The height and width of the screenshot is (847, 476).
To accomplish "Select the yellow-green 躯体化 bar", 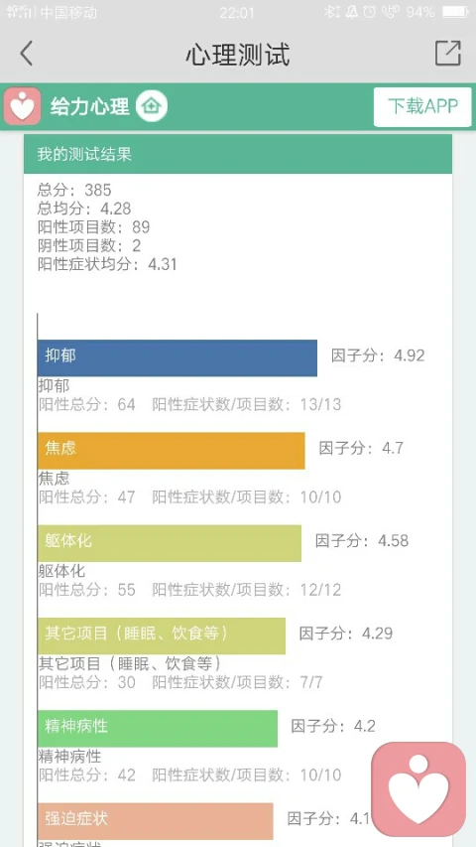I will (170, 543).
